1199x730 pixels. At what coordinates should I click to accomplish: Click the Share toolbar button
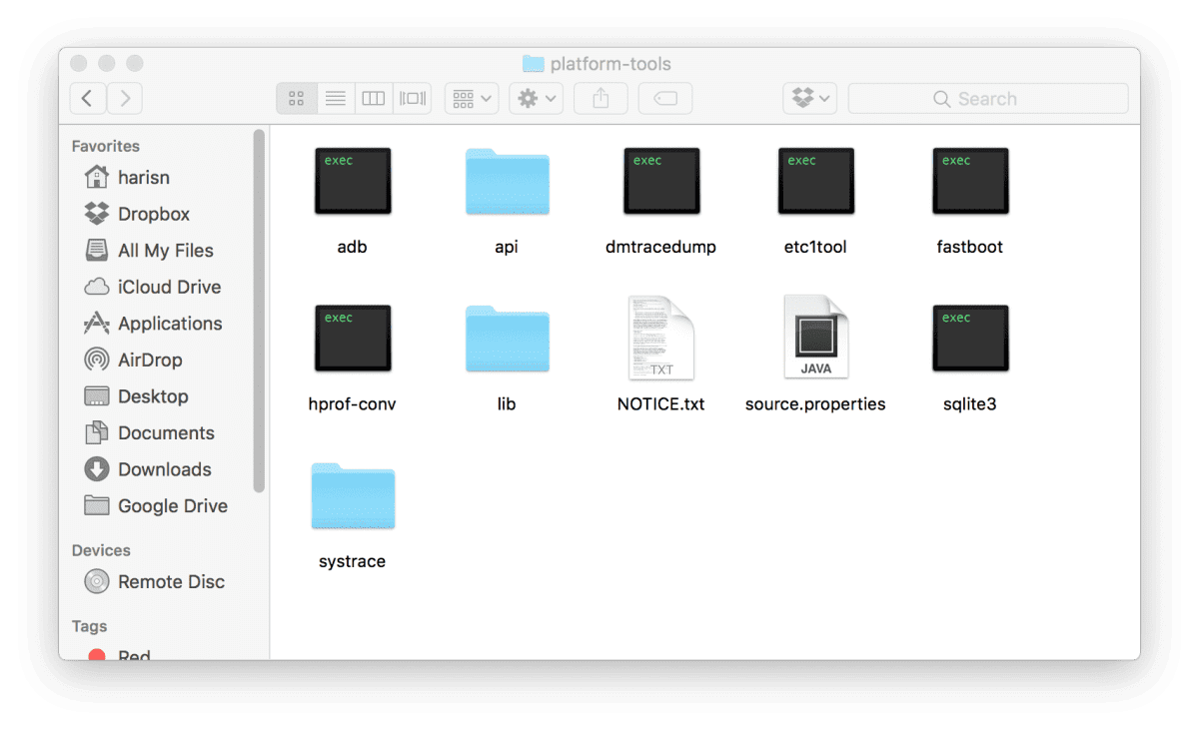pos(600,98)
